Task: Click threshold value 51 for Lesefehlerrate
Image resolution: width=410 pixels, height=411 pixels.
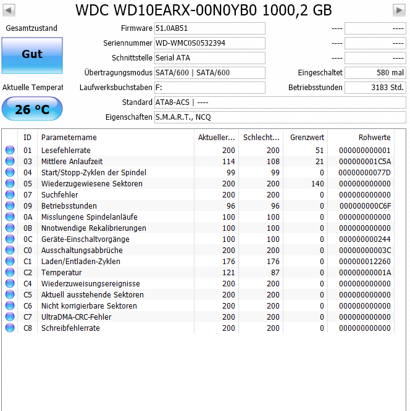Action: click(x=319, y=150)
